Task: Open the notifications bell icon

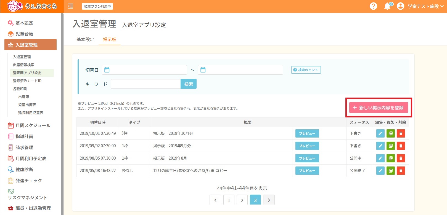Action: [388, 6]
